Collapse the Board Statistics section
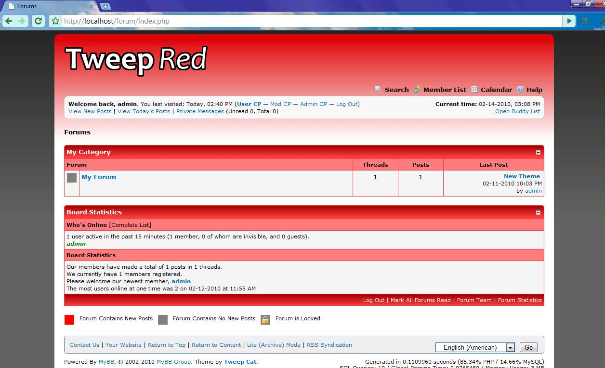Screen dimensions: 605x368 click(x=538, y=212)
